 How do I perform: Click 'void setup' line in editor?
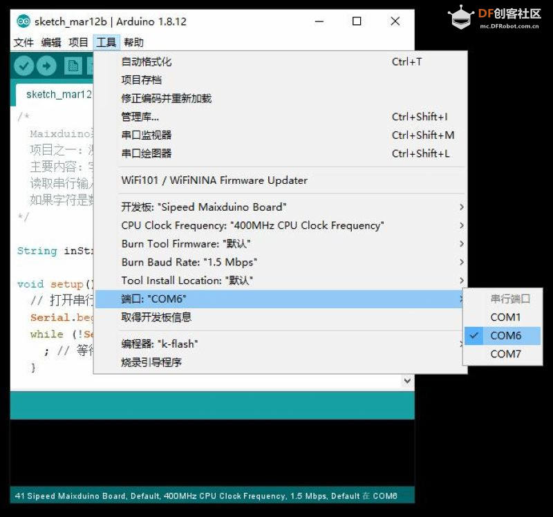pyautogui.click(x=55, y=284)
